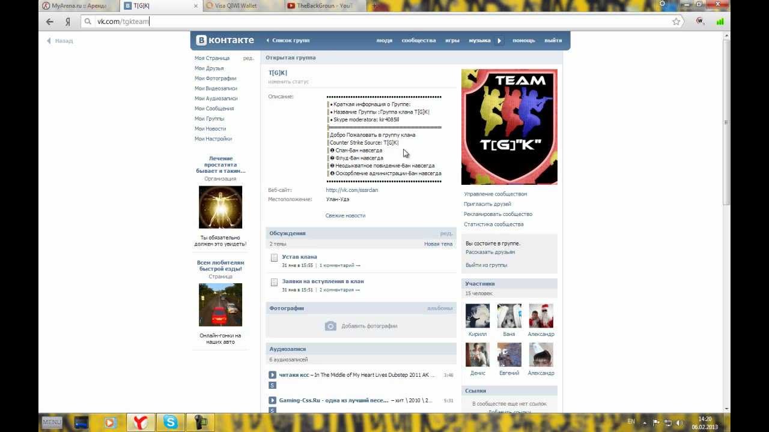Click the VKontakte logo in header

pyautogui.click(x=225, y=40)
